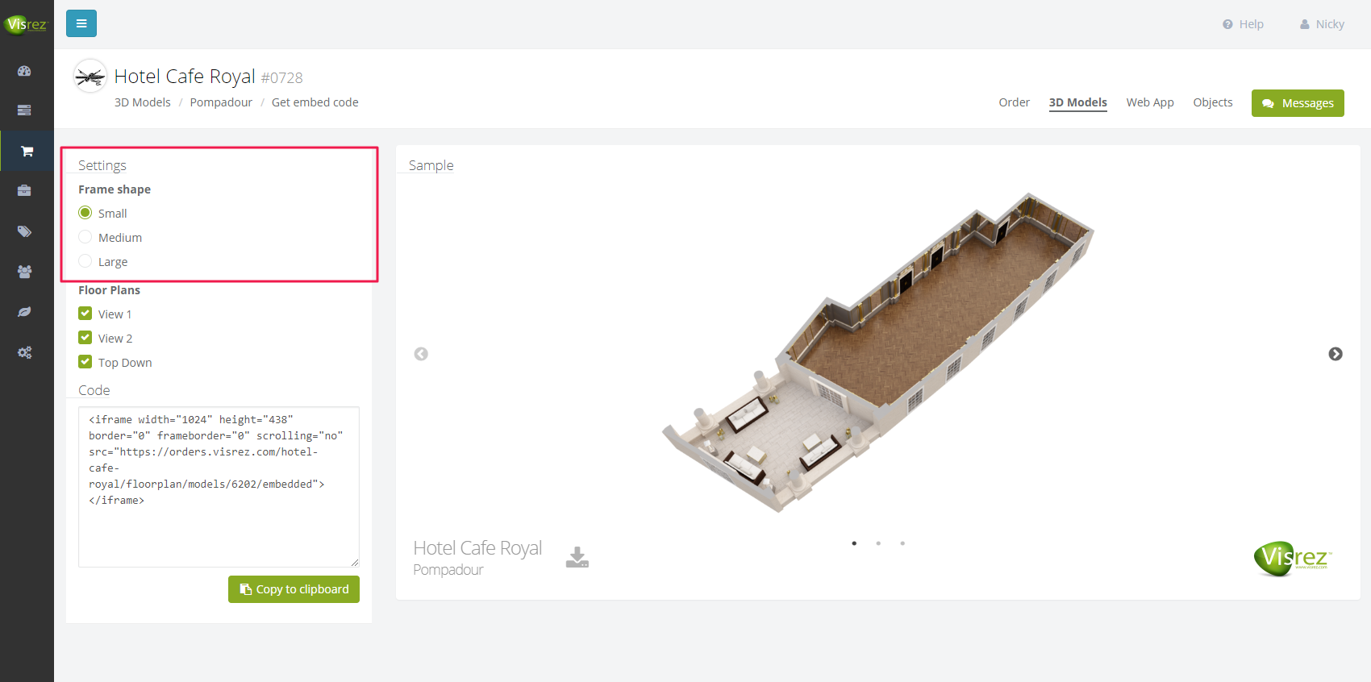Open the dashboard gauge sidebar icon
This screenshot has width=1371, height=682.
(25, 71)
